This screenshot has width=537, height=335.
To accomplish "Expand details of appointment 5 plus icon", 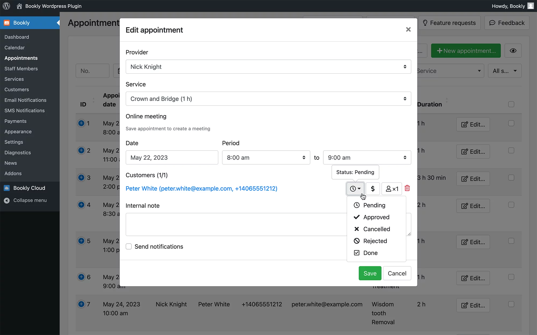I will (x=81, y=241).
